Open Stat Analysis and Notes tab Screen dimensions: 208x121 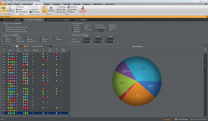[x=58, y=20]
